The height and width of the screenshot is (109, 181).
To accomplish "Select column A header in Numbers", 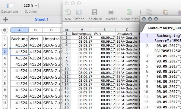I will point(19,30).
